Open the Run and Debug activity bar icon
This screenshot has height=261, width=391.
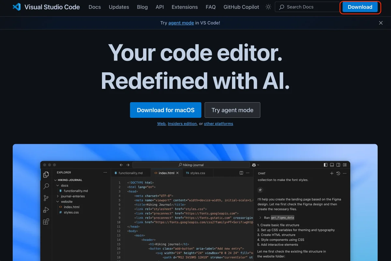point(46,210)
